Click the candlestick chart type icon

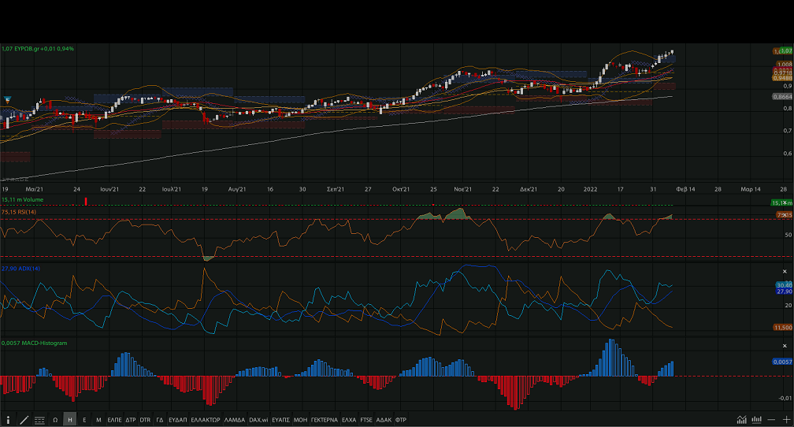pos(756,420)
